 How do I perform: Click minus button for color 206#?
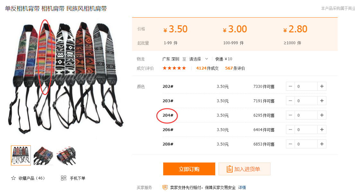290,130
